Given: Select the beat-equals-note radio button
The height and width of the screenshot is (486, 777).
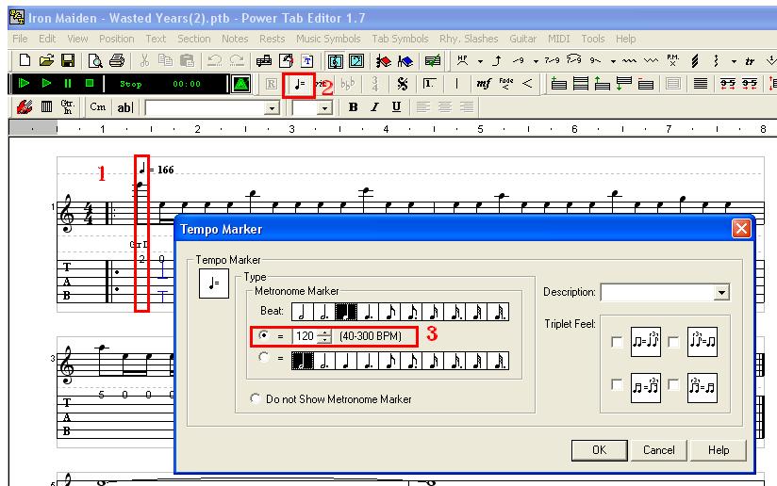Looking at the screenshot, I should point(264,357).
